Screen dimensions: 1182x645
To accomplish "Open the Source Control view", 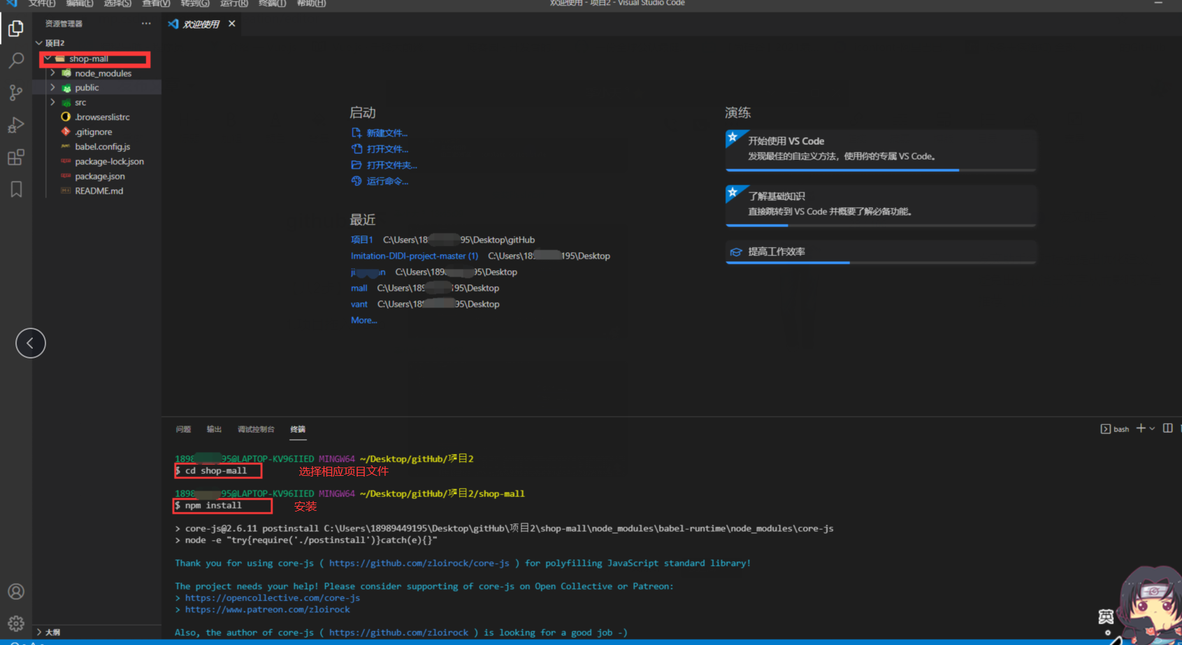I will pyautogui.click(x=15, y=93).
